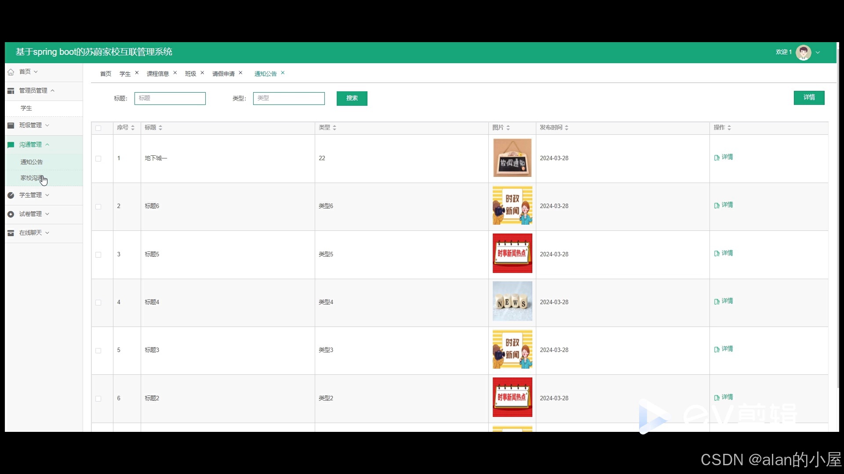
Task: Check the box for 标题5 row
Action: pyautogui.click(x=98, y=255)
